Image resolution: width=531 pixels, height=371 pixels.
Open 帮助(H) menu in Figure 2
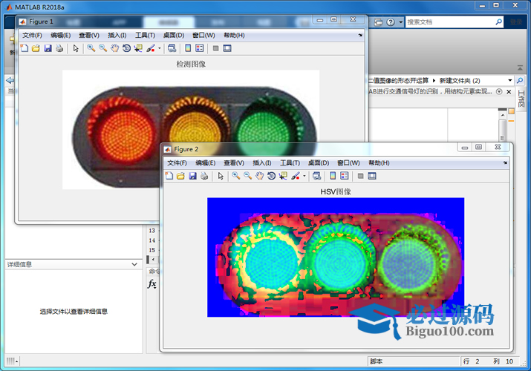379,163
